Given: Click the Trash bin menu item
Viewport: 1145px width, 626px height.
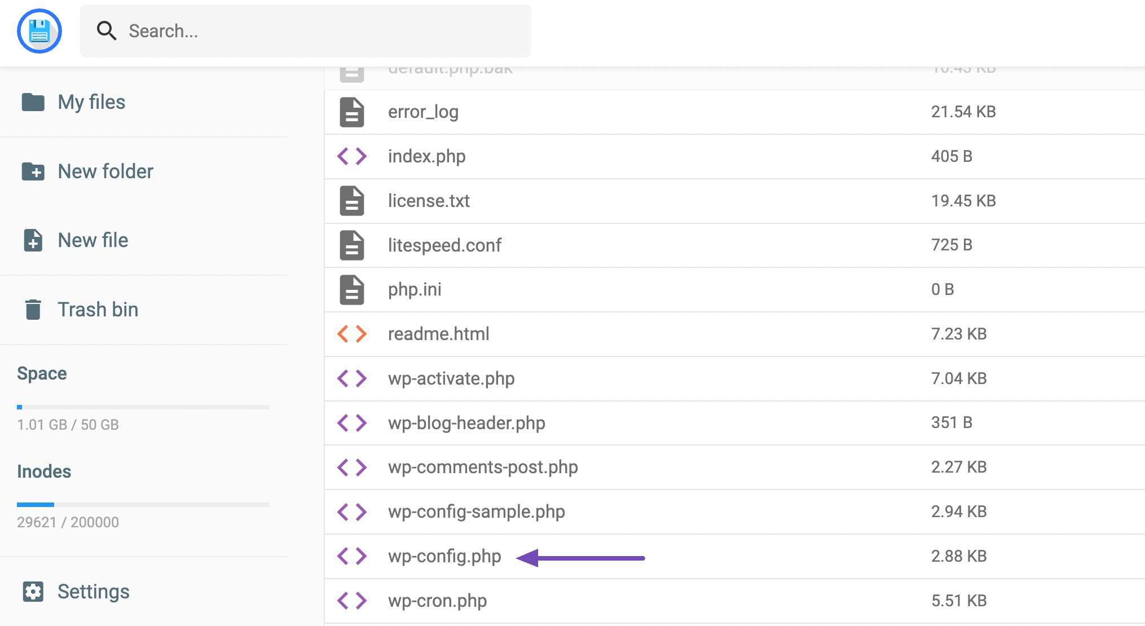Looking at the screenshot, I should click(x=98, y=308).
